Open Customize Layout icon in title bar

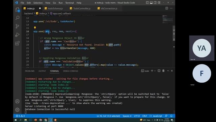159,3
